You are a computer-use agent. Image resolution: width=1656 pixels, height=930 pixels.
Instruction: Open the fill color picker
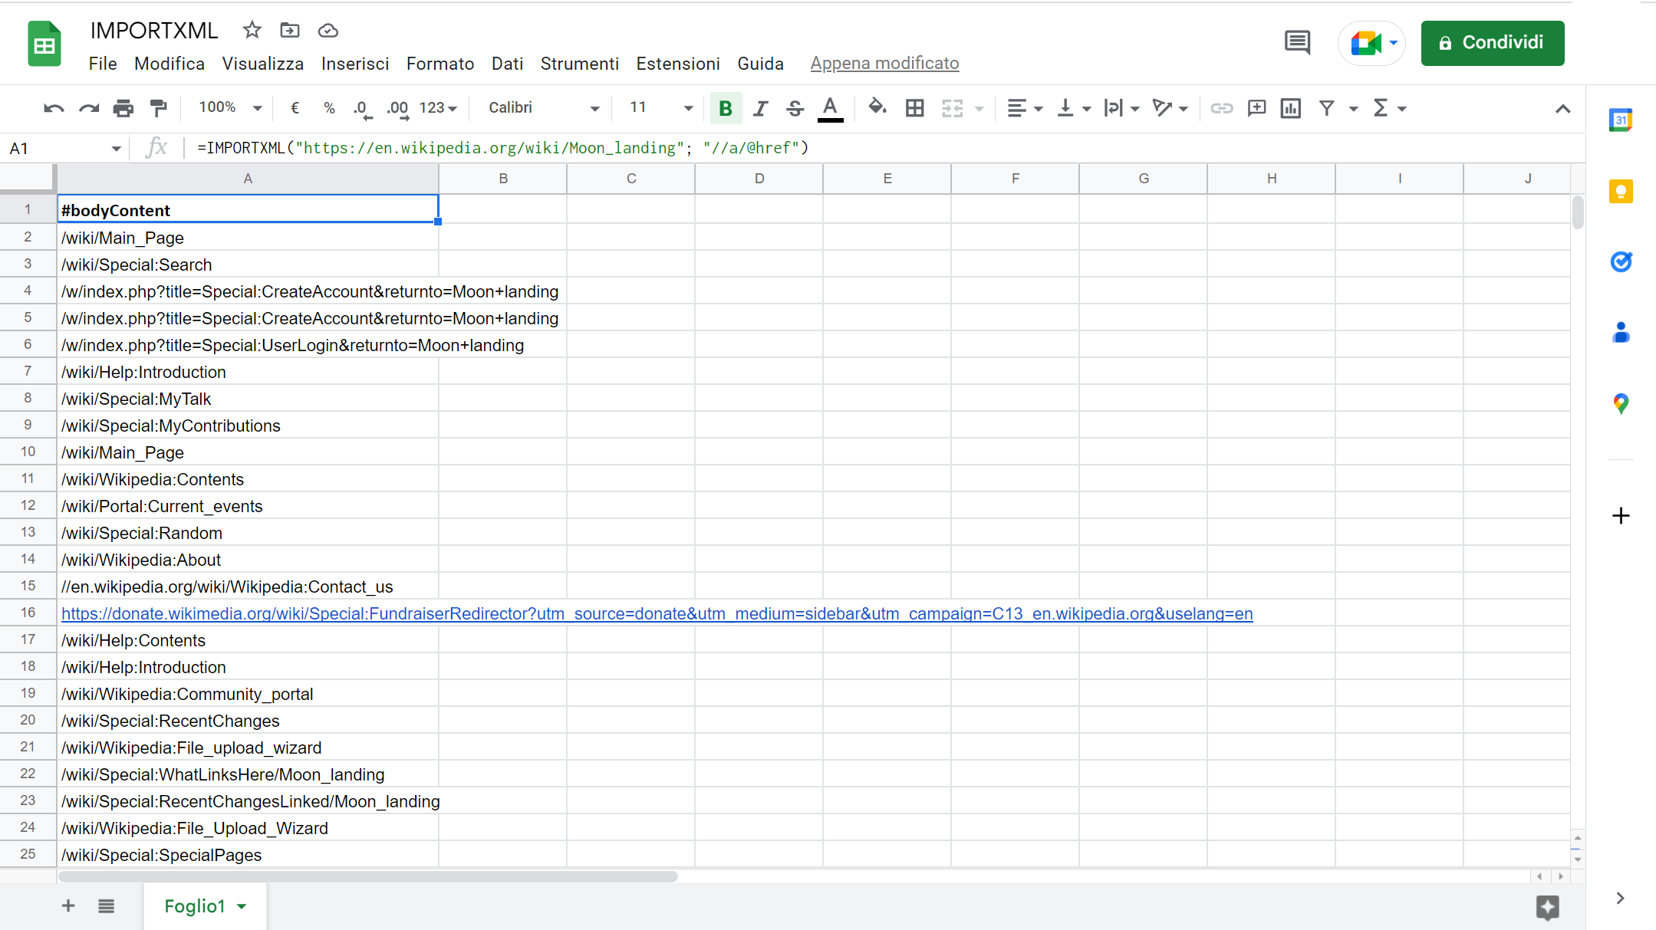coord(877,108)
